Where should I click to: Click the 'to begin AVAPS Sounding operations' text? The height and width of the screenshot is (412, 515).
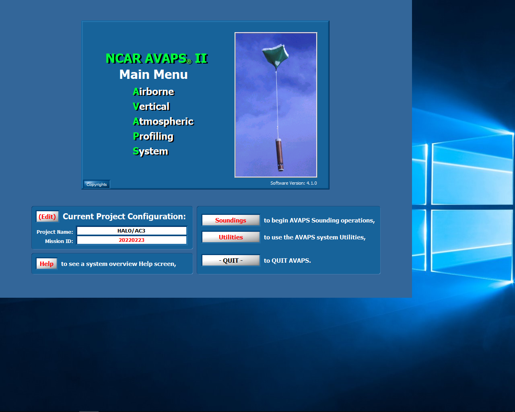(x=319, y=220)
